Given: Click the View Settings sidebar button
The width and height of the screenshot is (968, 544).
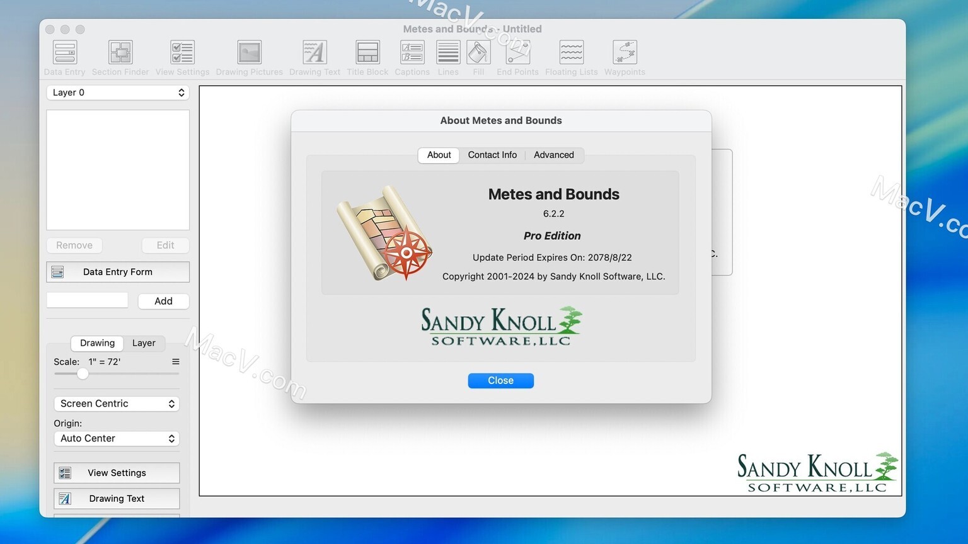Looking at the screenshot, I should (117, 473).
